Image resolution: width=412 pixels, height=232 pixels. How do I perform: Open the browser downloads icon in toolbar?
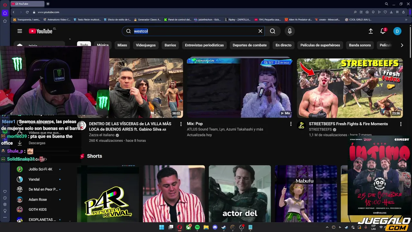coord(391,12)
